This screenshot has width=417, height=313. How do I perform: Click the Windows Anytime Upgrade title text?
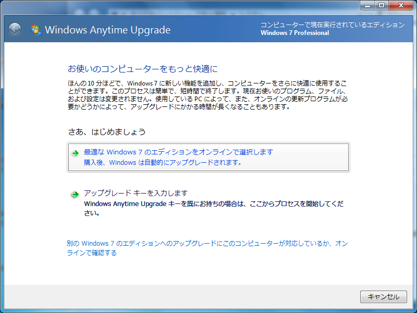pos(107,30)
